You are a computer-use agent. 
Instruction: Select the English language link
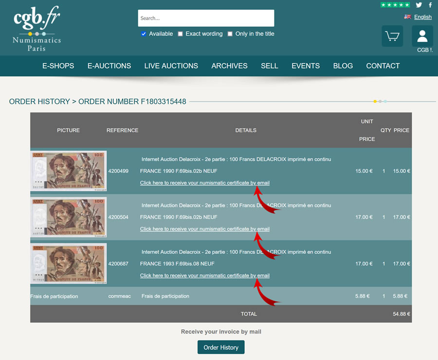423,17
